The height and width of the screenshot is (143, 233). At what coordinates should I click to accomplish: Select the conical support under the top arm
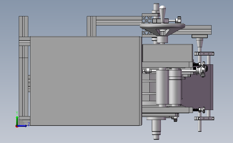[x=200, y=43]
